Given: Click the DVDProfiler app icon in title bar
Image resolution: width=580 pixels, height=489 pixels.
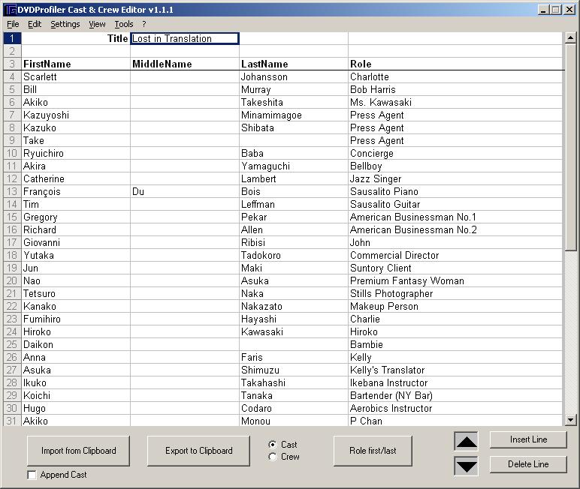Looking at the screenshot, I should pyautogui.click(x=11, y=10).
